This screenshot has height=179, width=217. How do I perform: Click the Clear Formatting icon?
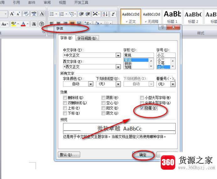(x=26, y=14)
